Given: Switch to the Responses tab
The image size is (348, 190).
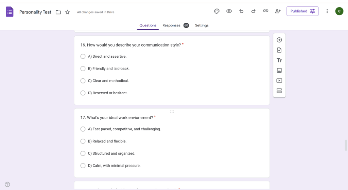Looking at the screenshot, I should [172, 25].
